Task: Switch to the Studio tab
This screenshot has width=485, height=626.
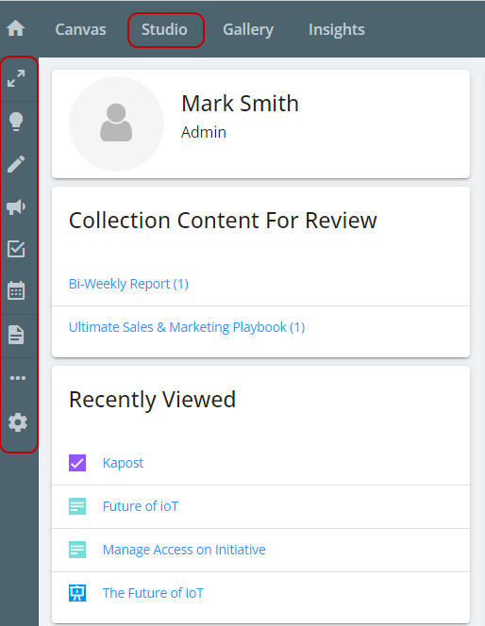Action: click(164, 29)
